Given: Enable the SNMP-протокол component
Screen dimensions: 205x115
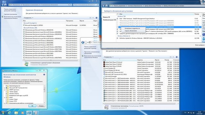Looking at the screenshot, I should coord(6,90).
